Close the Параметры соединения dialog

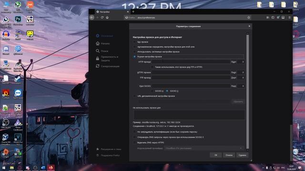tap(249, 26)
